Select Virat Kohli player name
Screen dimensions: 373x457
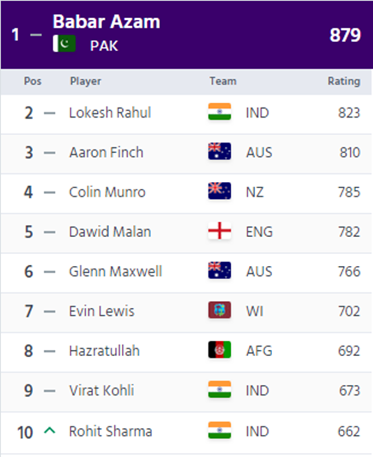point(101,391)
